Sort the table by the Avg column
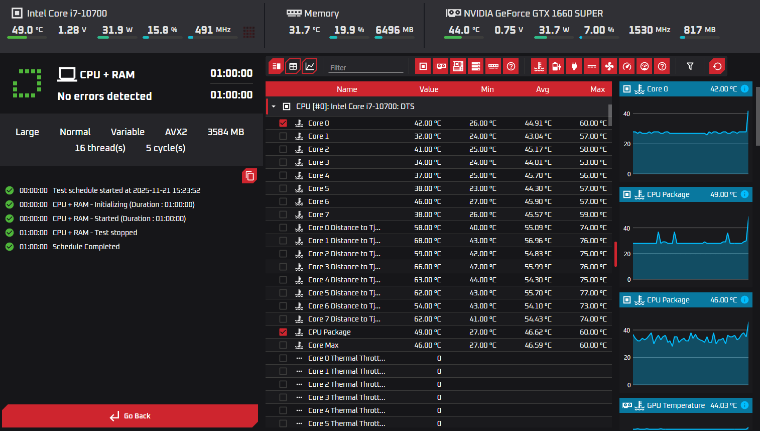 (543, 89)
